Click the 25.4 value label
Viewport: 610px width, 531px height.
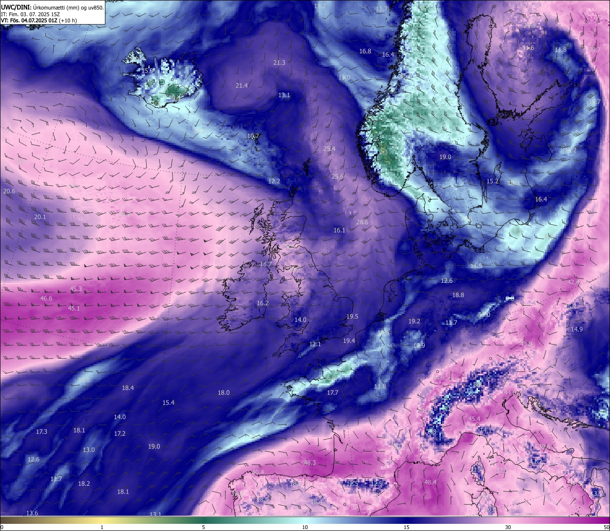[329, 149]
